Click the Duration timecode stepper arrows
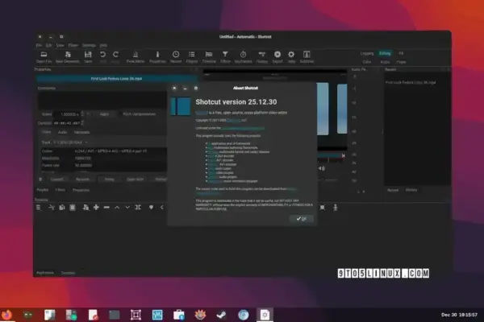The image size is (484, 322). (82, 123)
